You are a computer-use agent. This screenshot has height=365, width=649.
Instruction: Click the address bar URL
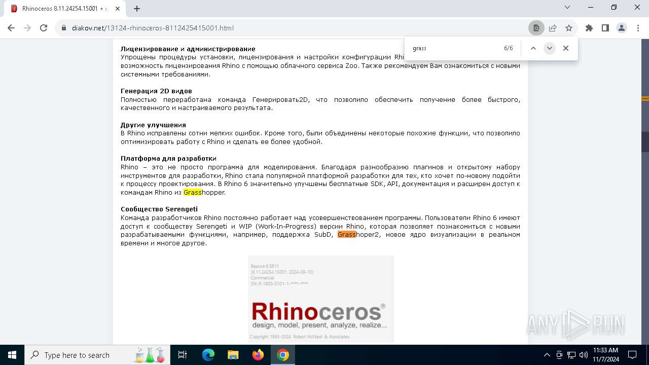pyautogui.click(x=153, y=28)
